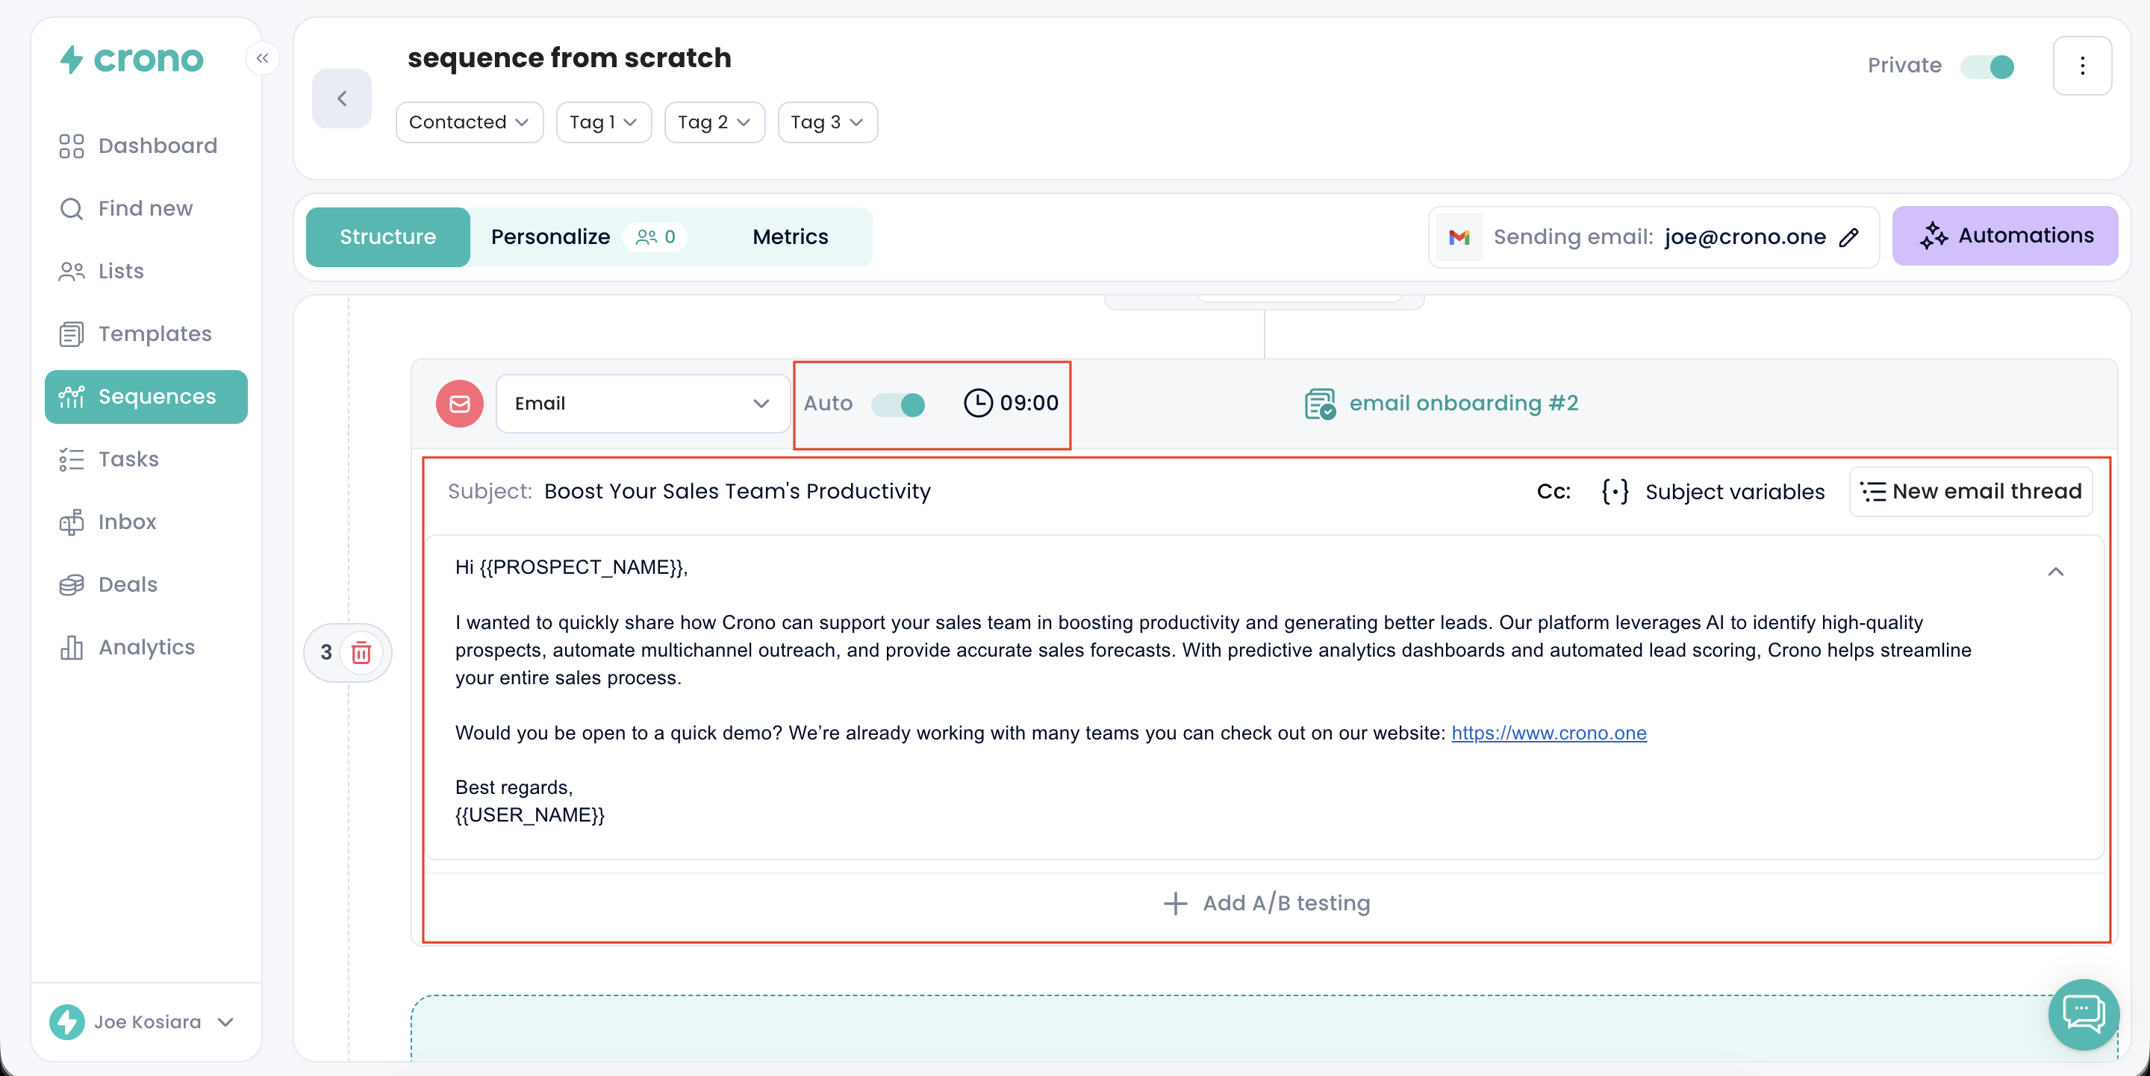Go back using the left arrow button

pyautogui.click(x=341, y=99)
